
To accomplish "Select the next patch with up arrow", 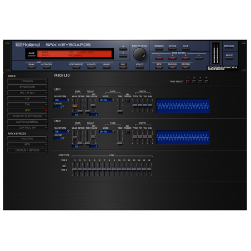I will coord(123,49).
